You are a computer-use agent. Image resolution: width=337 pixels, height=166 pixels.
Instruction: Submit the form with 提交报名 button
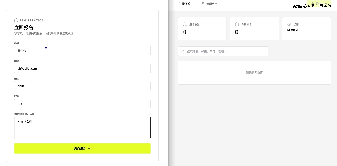point(82,148)
